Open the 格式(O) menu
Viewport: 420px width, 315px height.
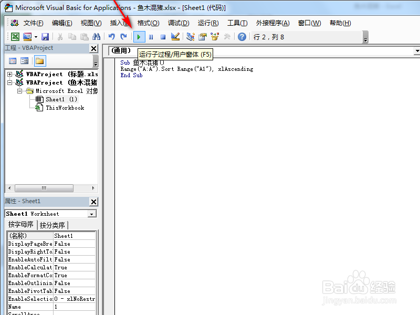[148, 23]
